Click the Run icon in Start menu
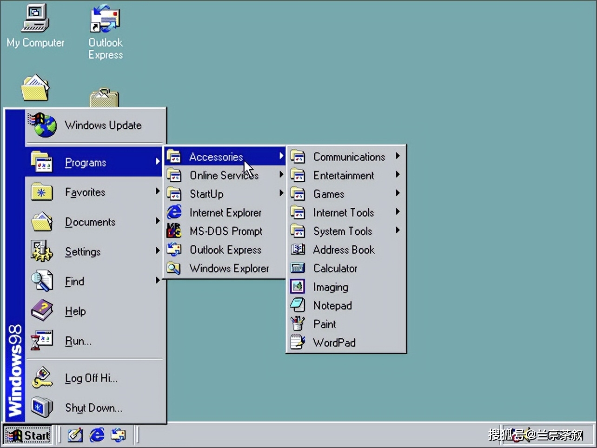This screenshot has height=448, width=597. click(41, 341)
